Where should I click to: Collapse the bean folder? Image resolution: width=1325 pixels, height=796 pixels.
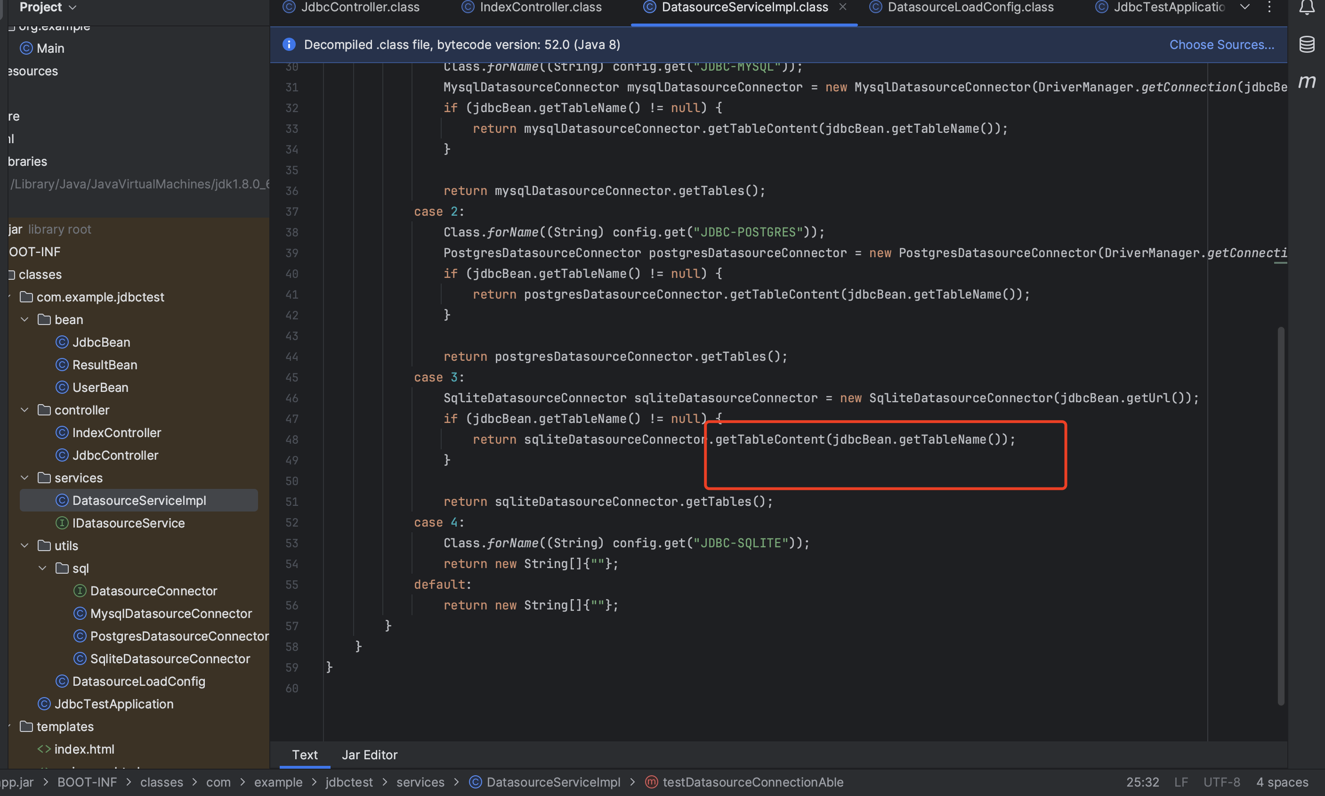(24, 320)
